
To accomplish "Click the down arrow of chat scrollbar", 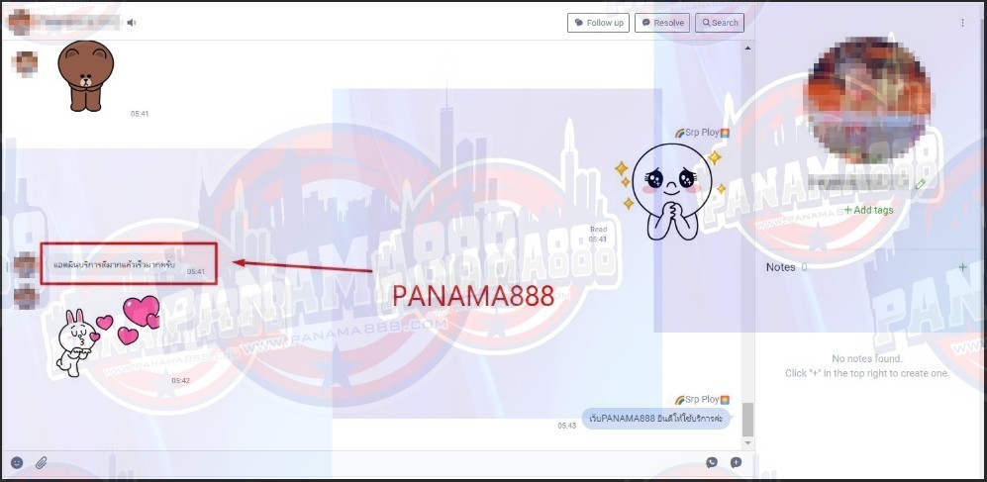I will (747, 443).
